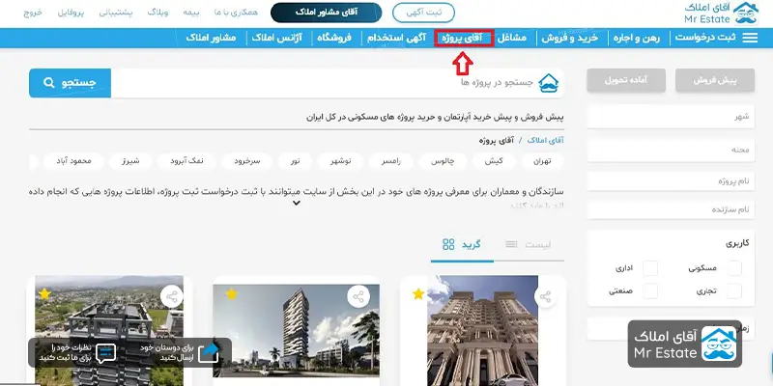This screenshot has height=386, width=773.
Task: Click the star icon on middle tower card
Action: pyautogui.click(x=231, y=293)
